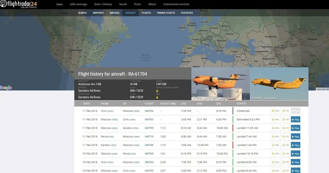
Task: Open flight link 6W704 on 11 Feb
Action: (x=149, y=111)
